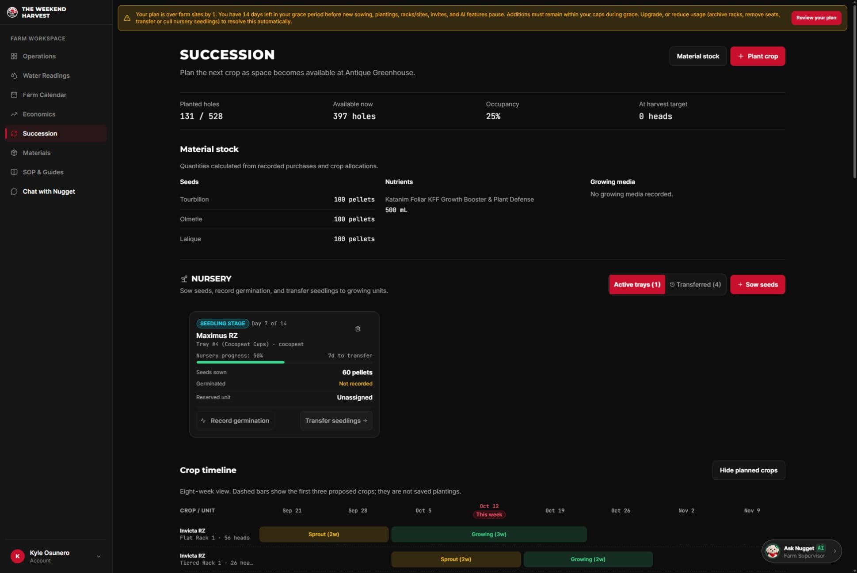
Task: Click Kyle Osunero's avatar icon
Action: [18, 556]
